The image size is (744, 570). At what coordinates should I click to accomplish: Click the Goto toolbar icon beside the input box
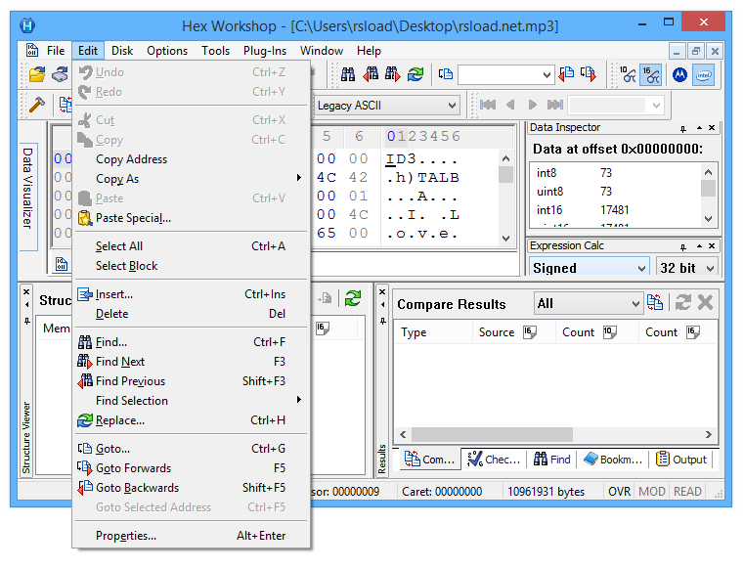click(445, 74)
